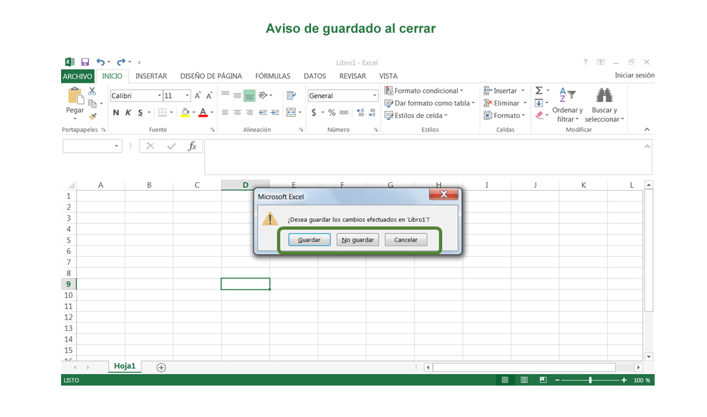Click the decrease decimals icon
707x417 pixels.
pyautogui.click(x=372, y=112)
